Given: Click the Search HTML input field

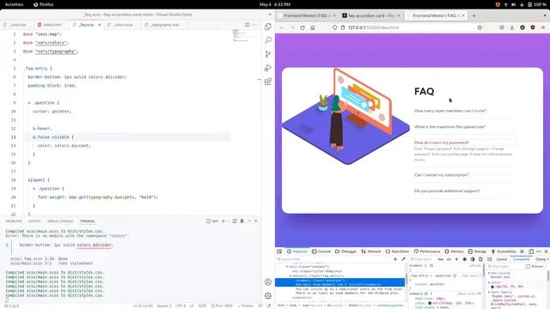Looking at the screenshot, I should 333,259.
